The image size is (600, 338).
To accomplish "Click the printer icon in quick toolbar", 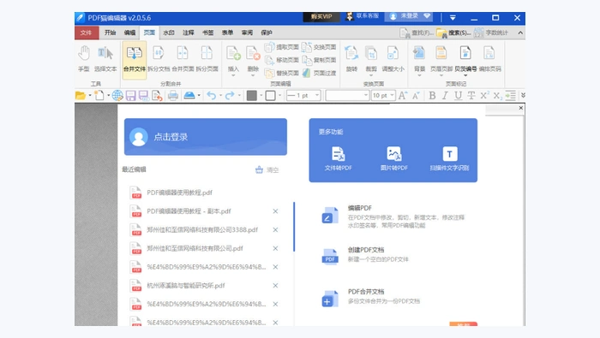I will (x=173, y=96).
